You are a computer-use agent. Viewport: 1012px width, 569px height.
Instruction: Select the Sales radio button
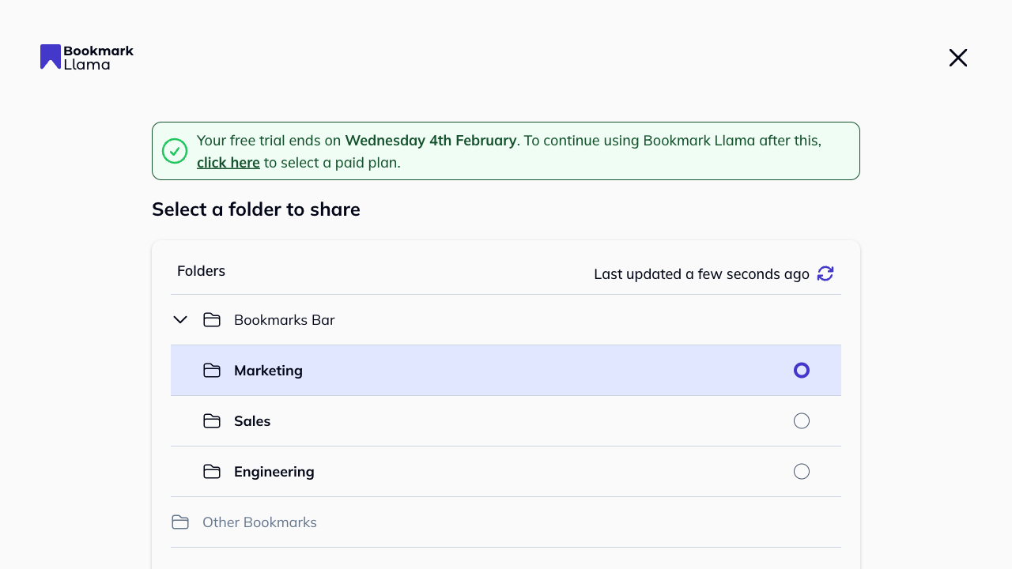tap(802, 421)
